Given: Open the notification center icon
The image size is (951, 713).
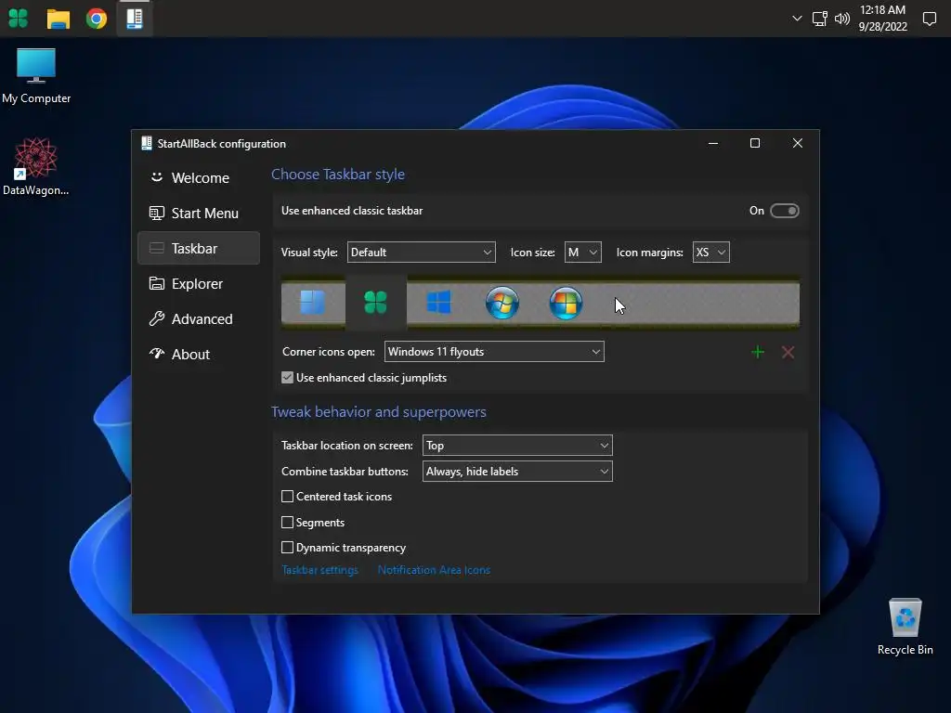Looking at the screenshot, I should pos(929,19).
